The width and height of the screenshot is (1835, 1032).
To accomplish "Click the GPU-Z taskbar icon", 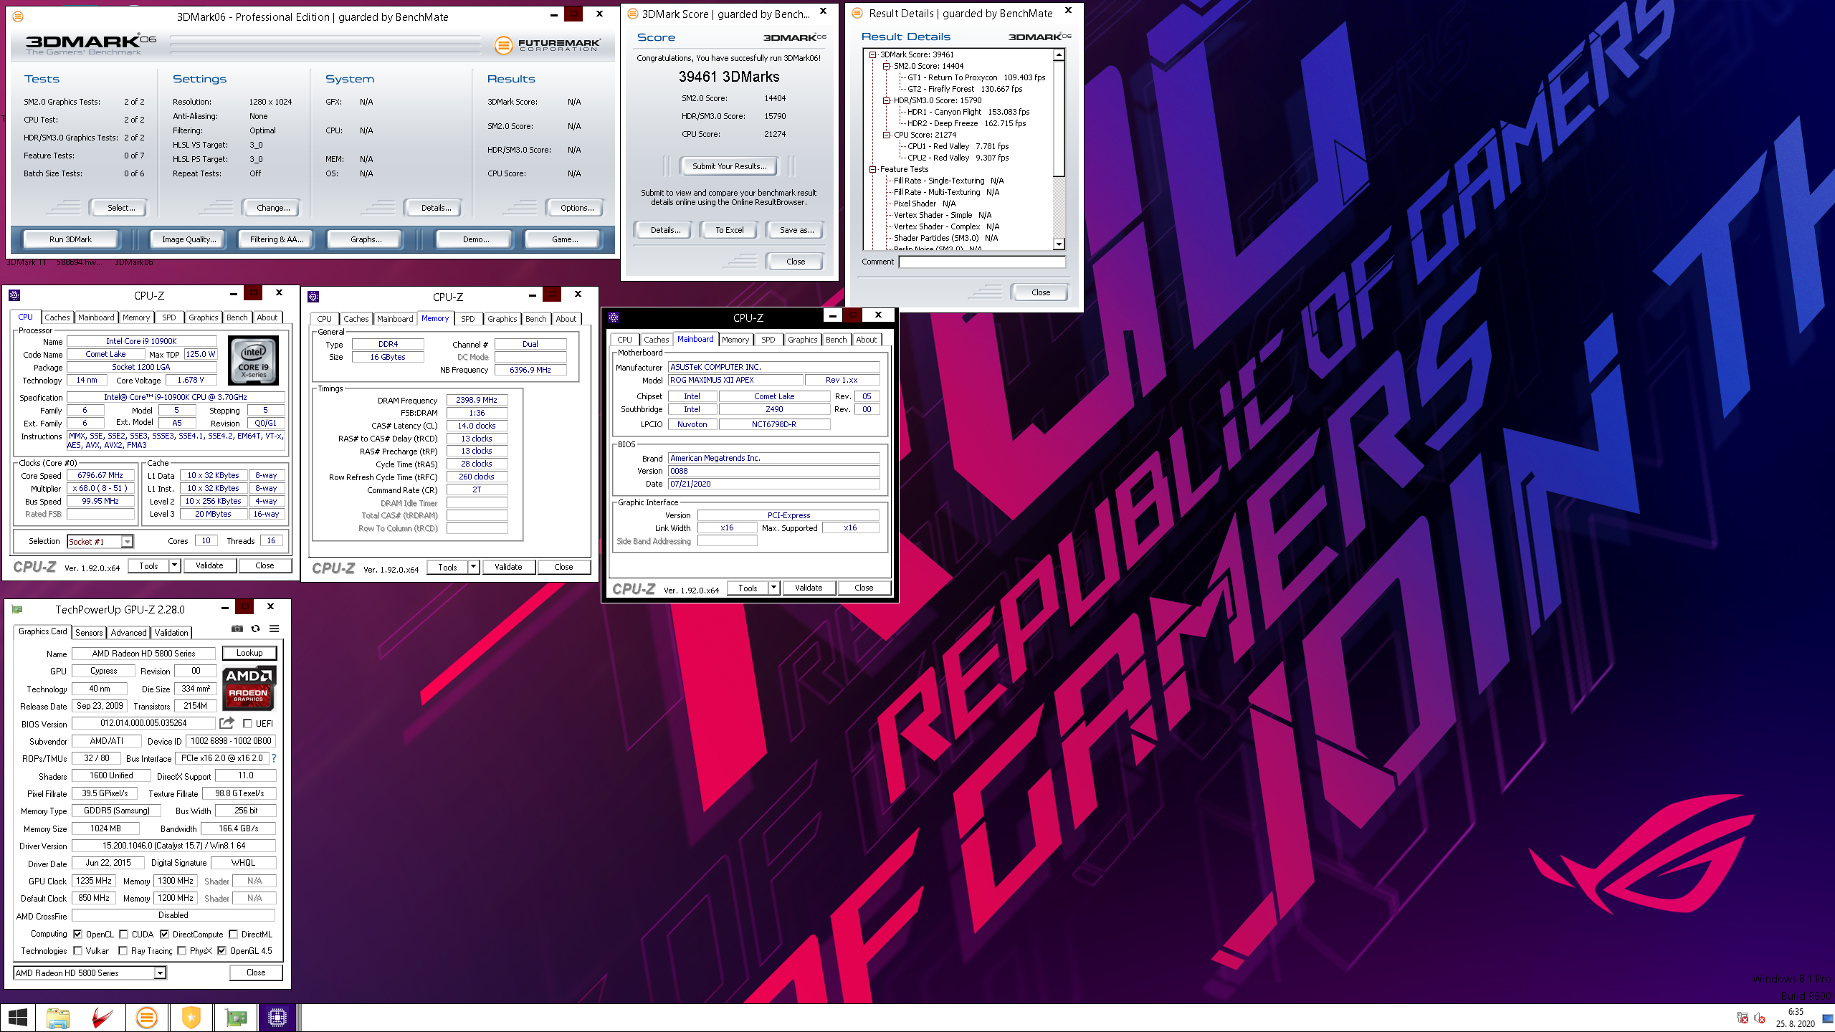I will [x=236, y=1018].
